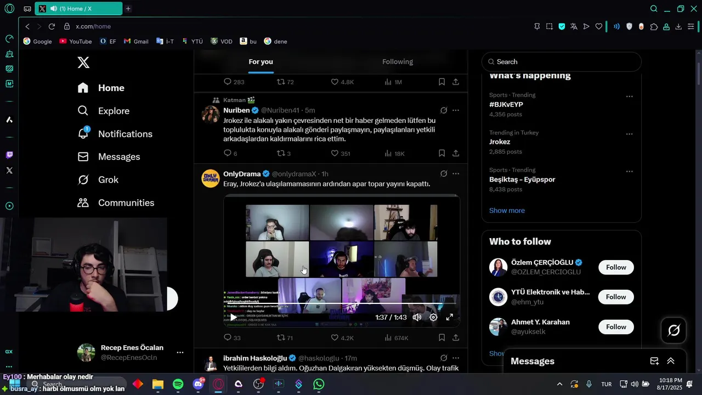Screen dimensions: 702x395
Task: Open Spotify from taskbar
Action: point(178,385)
